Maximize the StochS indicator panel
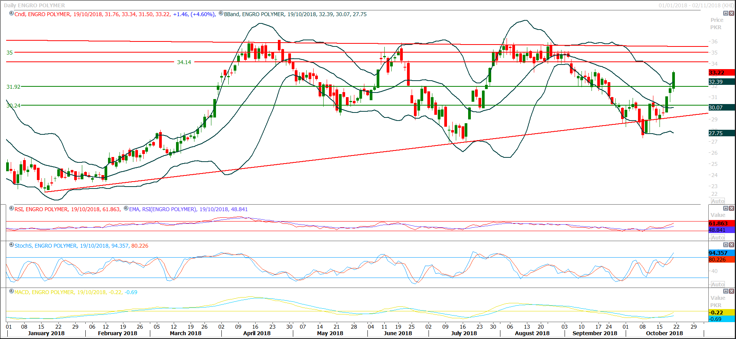The image size is (736, 339). pyautogui.click(x=726, y=245)
